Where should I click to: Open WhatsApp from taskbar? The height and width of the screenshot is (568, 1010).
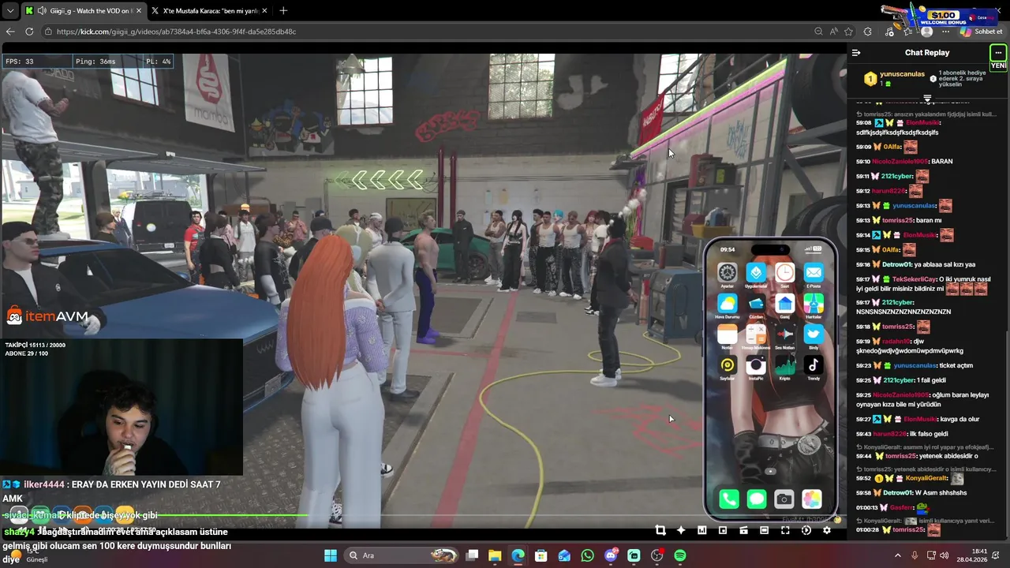coord(587,555)
